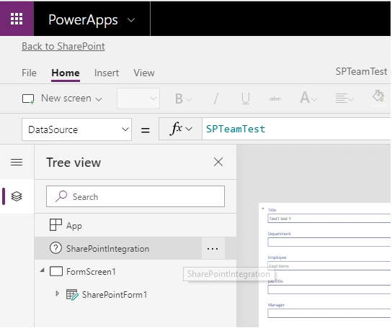
Task: Open the font size dropdown
Action: coord(138,99)
